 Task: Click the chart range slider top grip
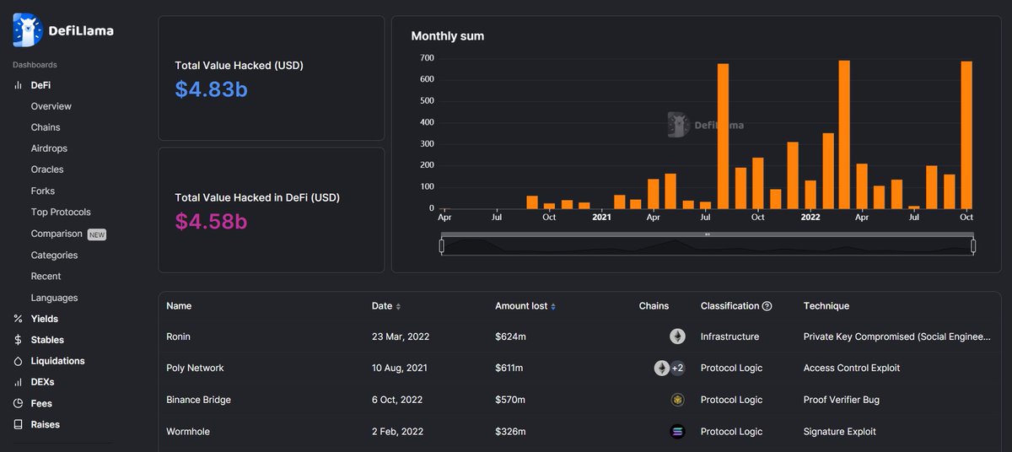pos(708,234)
